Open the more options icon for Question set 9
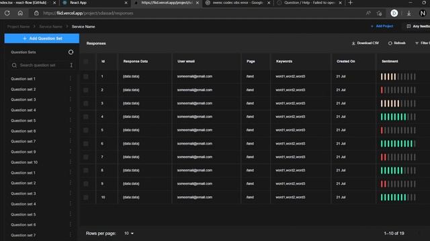 pos(71,152)
